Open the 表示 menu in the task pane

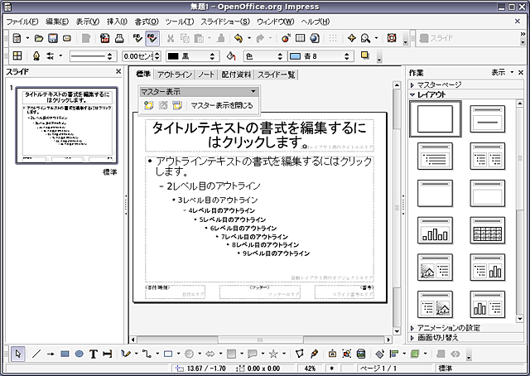[x=498, y=72]
